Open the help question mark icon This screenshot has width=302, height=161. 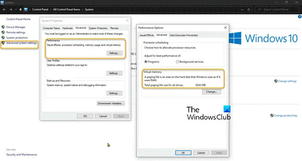(x=300, y=16)
